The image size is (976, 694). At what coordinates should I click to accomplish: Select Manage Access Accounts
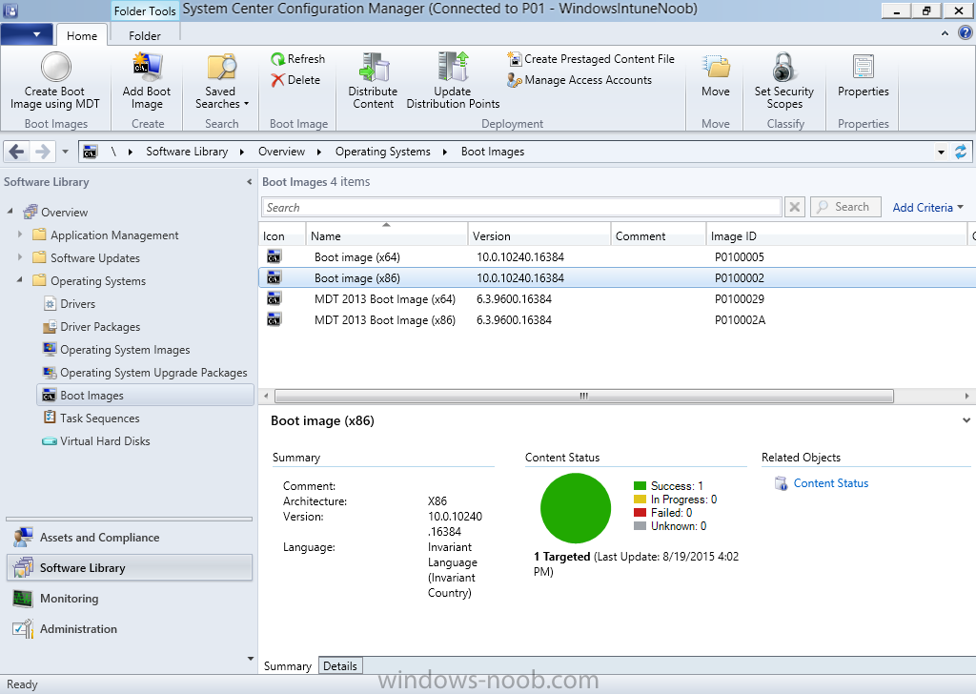[579, 80]
